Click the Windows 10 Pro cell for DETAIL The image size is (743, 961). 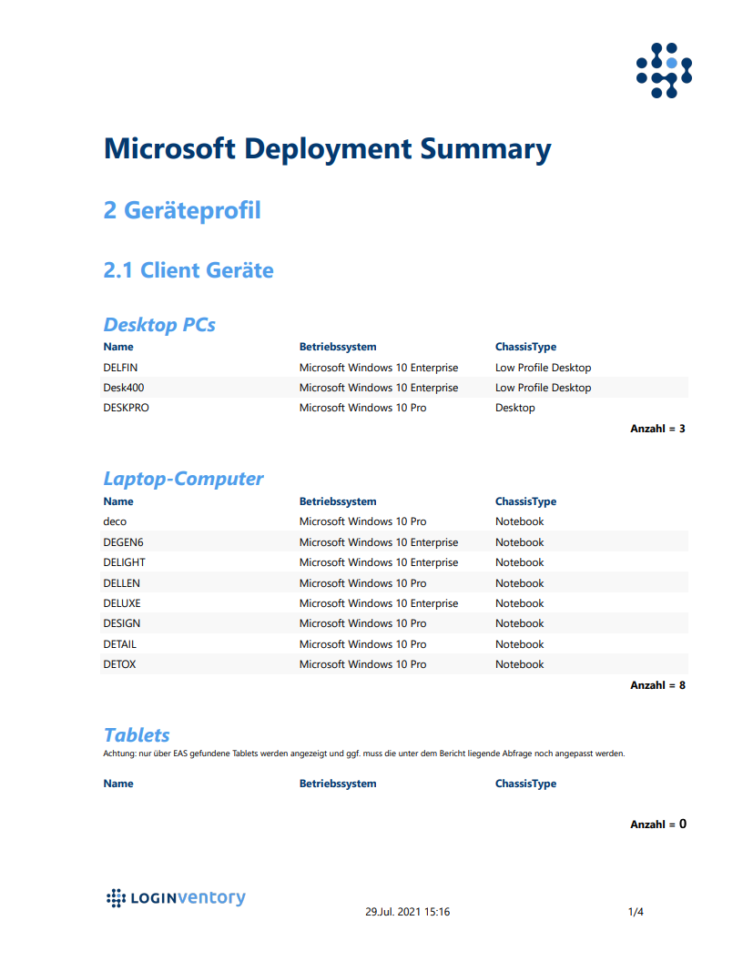tap(363, 644)
